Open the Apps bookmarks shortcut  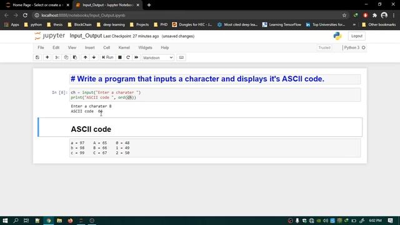[12, 25]
